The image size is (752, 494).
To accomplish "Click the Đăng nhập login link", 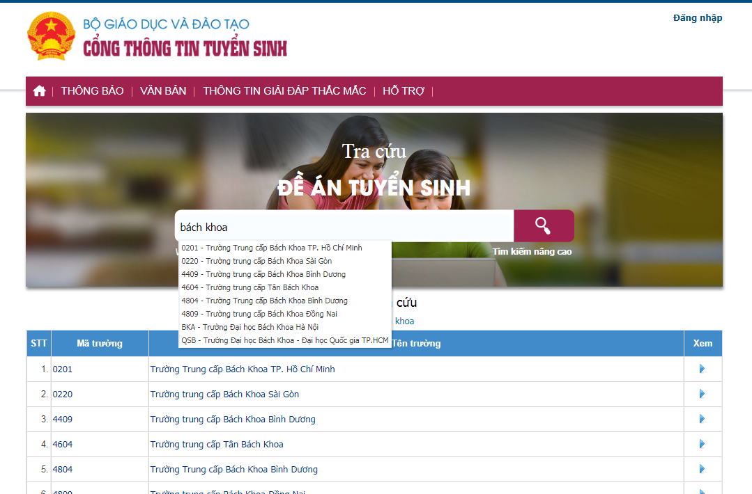I will tap(698, 18).
